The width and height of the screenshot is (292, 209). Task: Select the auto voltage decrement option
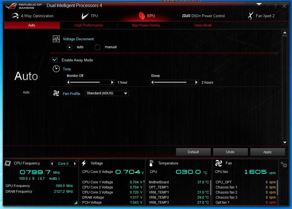click(69, 47)
